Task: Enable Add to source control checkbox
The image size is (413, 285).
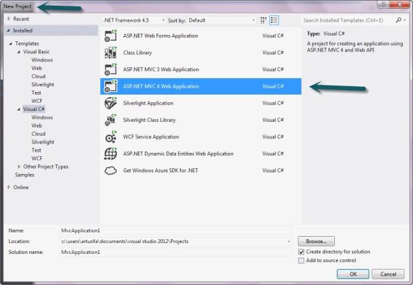Action: coord(301,260)
